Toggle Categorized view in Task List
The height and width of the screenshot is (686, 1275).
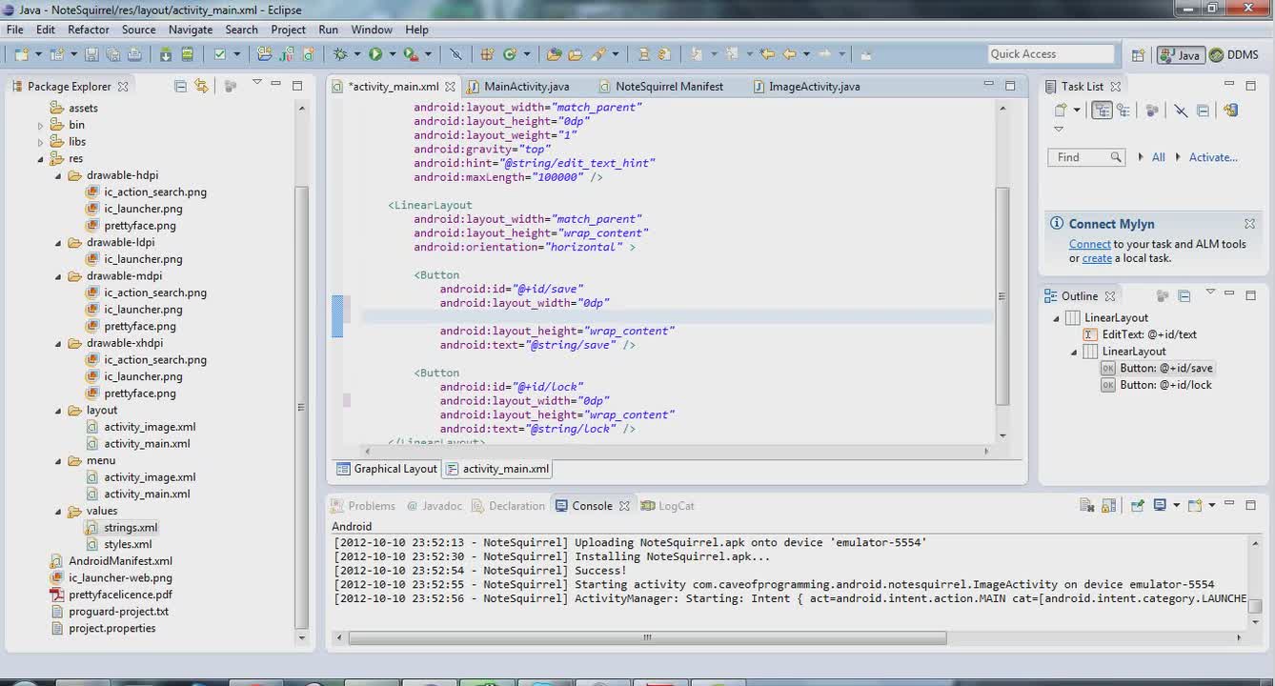pyautogui.click(x=1102, y=111)
